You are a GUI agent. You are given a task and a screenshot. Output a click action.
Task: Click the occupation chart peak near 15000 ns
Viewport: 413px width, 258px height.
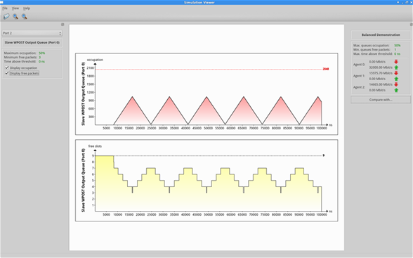(133, 97)
